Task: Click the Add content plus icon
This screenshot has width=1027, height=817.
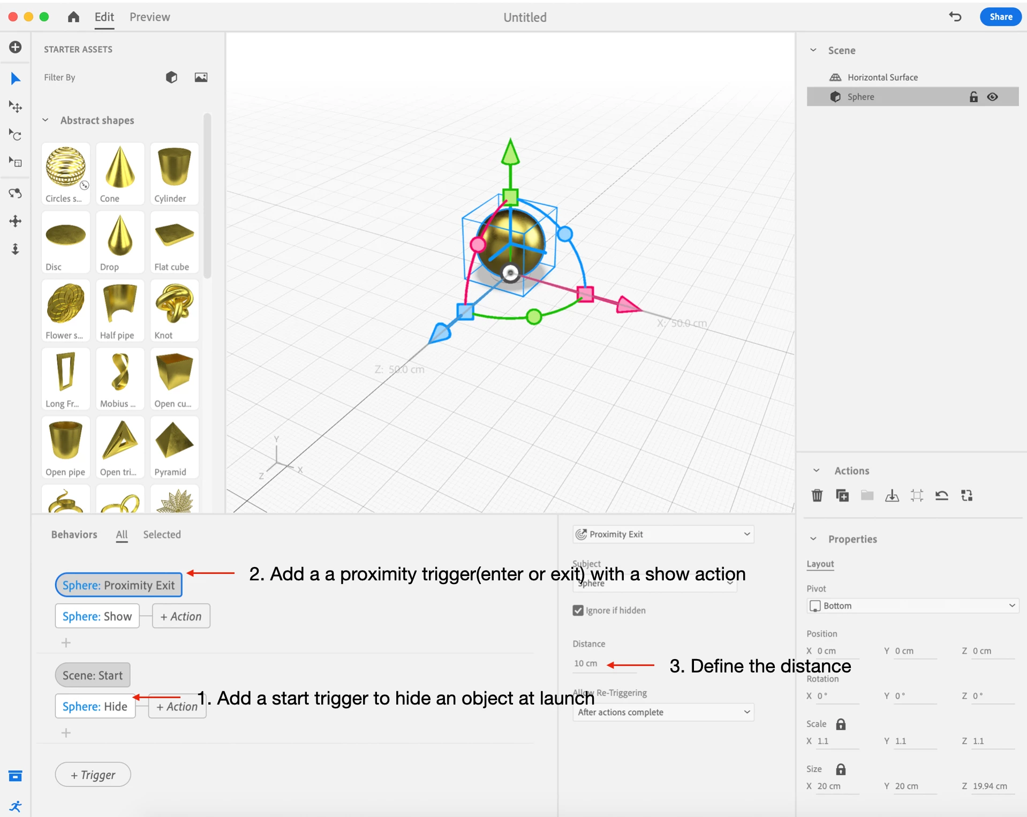Action: 16,47
